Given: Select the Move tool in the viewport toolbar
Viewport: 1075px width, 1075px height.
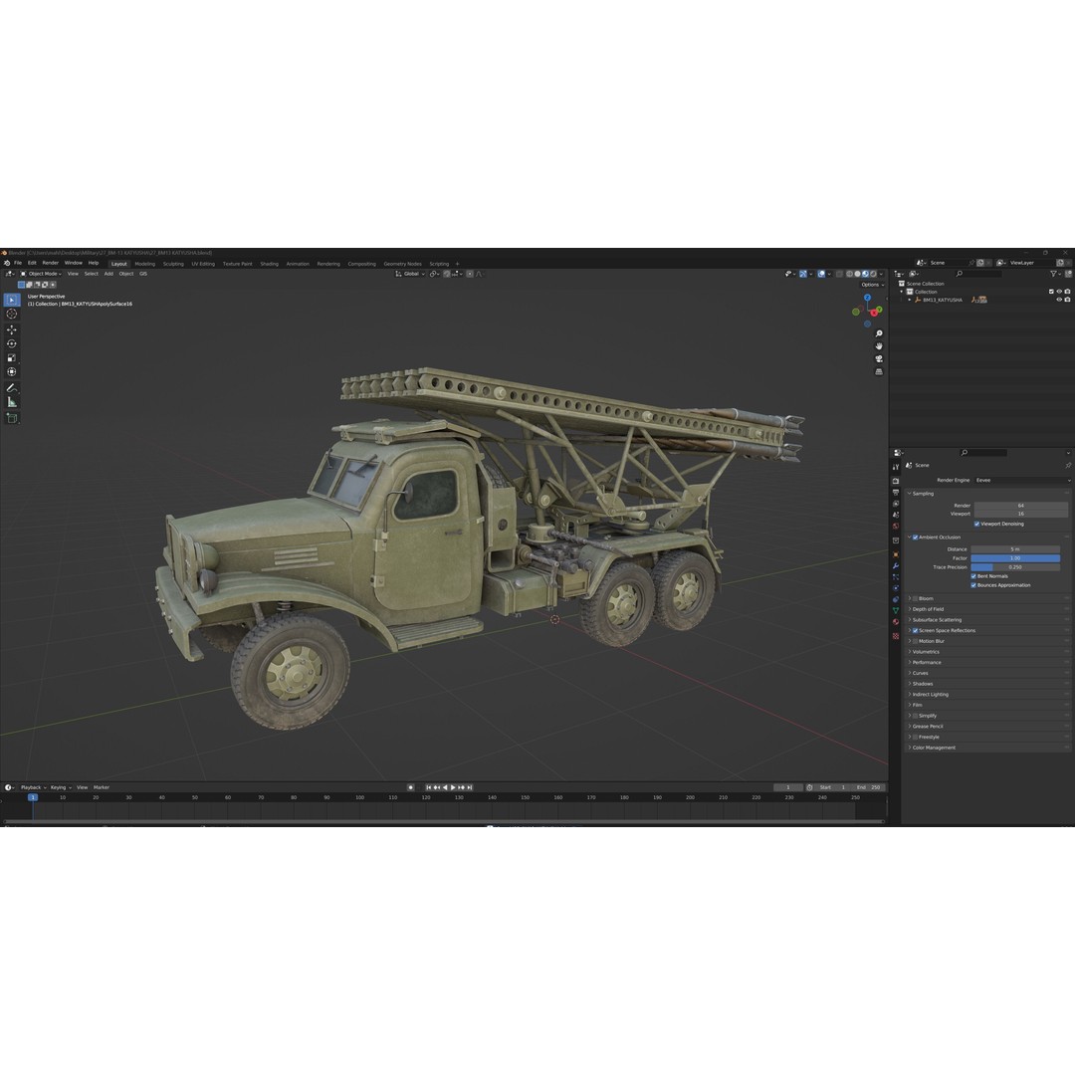Looking at the screenshot, I should tap(12, 329).
